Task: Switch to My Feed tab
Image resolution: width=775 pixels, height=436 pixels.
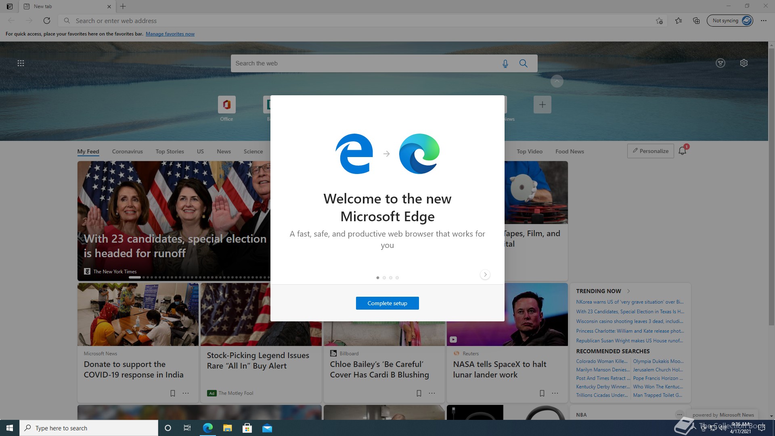Action: 88,151
